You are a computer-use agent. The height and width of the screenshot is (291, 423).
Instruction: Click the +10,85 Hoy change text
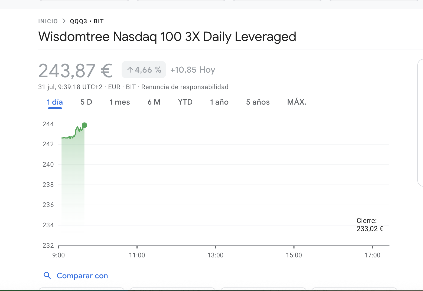pos(193,70)
